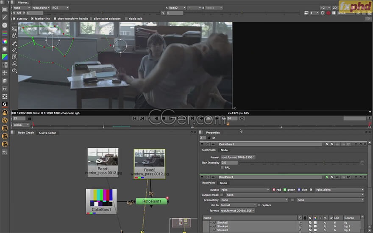Open the Node tab in RotoPaint1 panel

click(223, 183)
